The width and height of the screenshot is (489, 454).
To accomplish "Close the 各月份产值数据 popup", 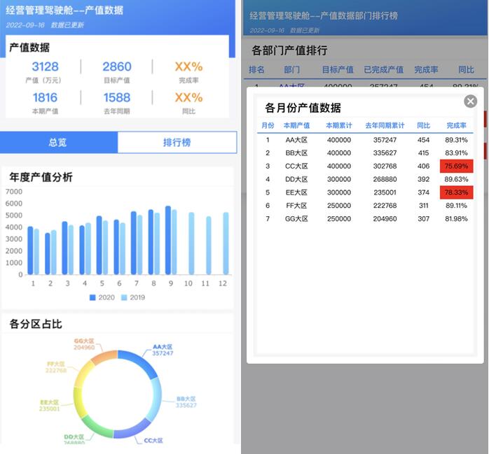I will [x=470, y=101].
